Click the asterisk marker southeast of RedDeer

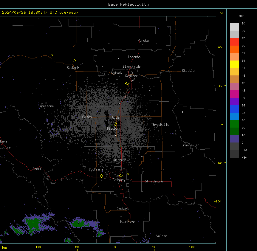(150, 90)
